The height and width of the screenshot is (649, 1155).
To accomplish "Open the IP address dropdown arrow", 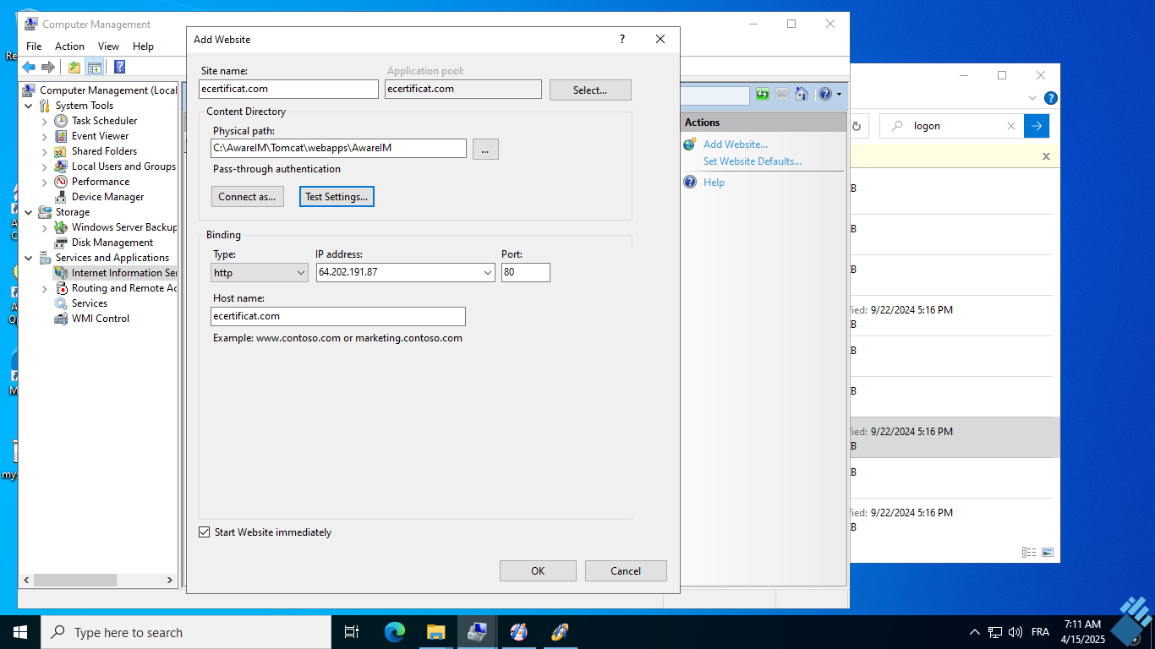I will pos(488,273).
